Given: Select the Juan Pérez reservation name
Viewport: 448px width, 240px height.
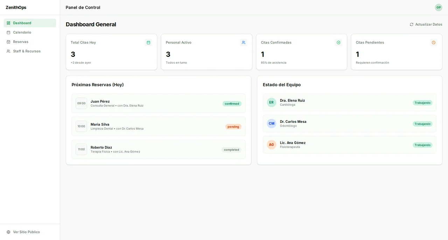Looking at the screenshot, I should [x=100, y=101].
